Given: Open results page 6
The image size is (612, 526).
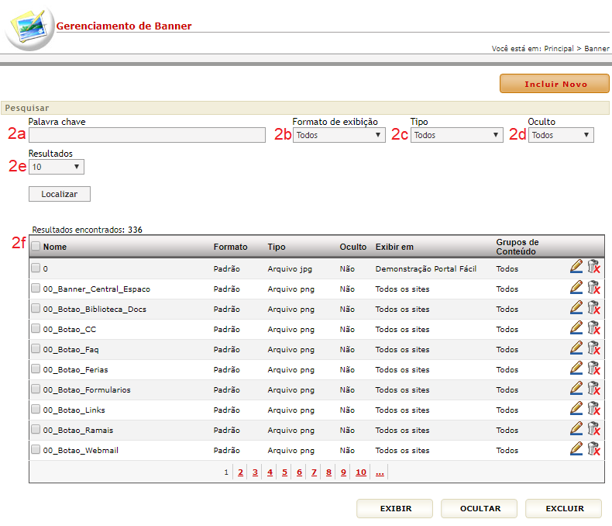Looking at the screenshot, I should pyautogui.click(x=299, y=472).
